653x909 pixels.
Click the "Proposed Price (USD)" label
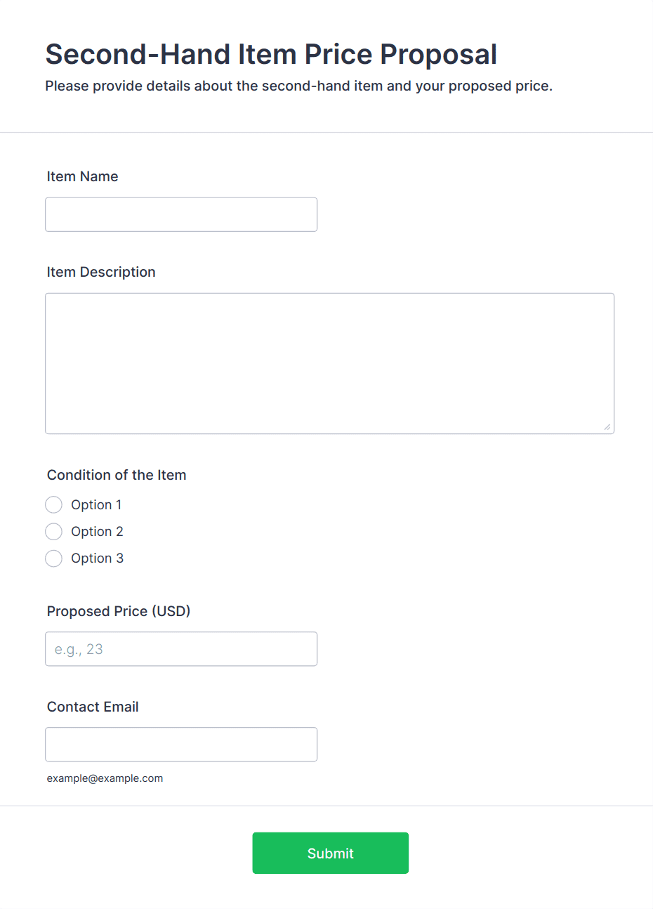119,612
